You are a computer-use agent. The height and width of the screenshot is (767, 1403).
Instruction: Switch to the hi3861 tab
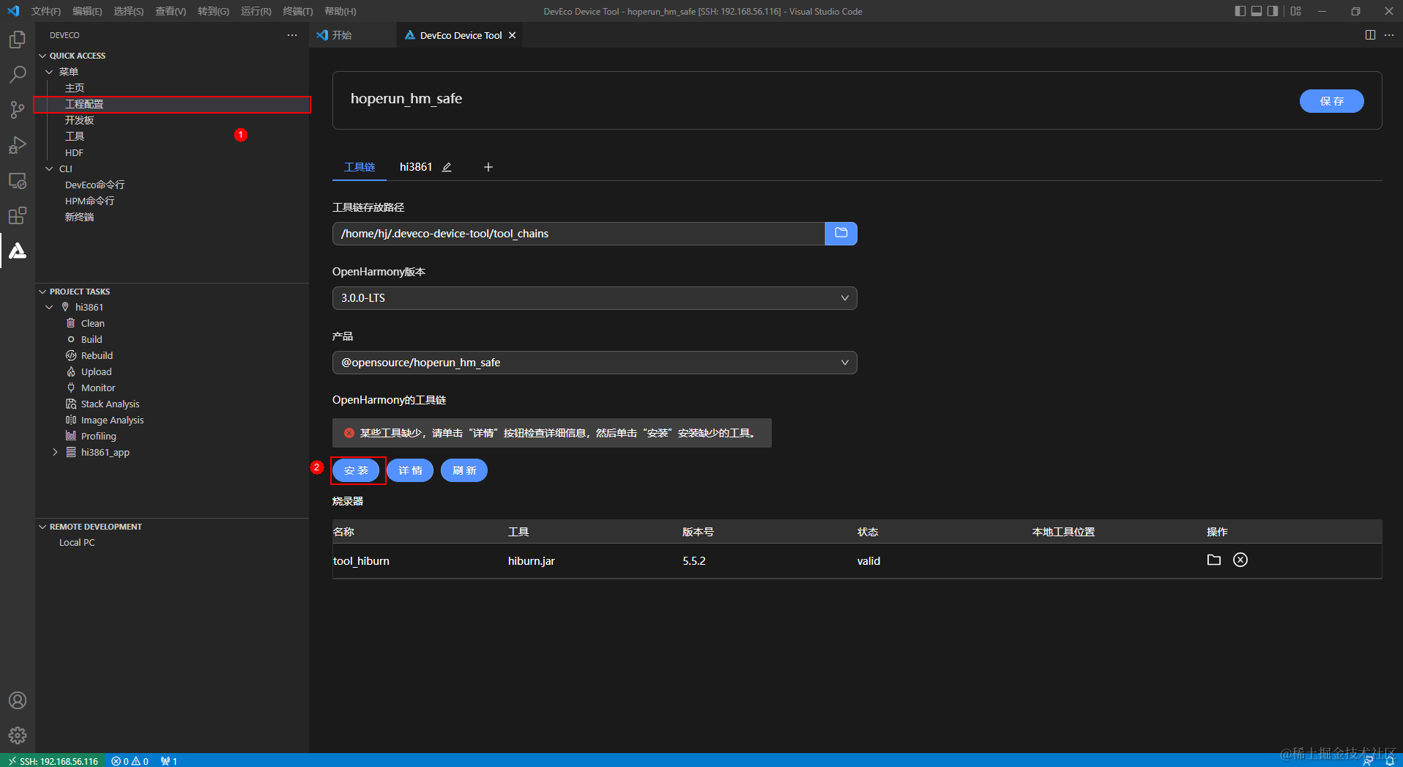416,168
